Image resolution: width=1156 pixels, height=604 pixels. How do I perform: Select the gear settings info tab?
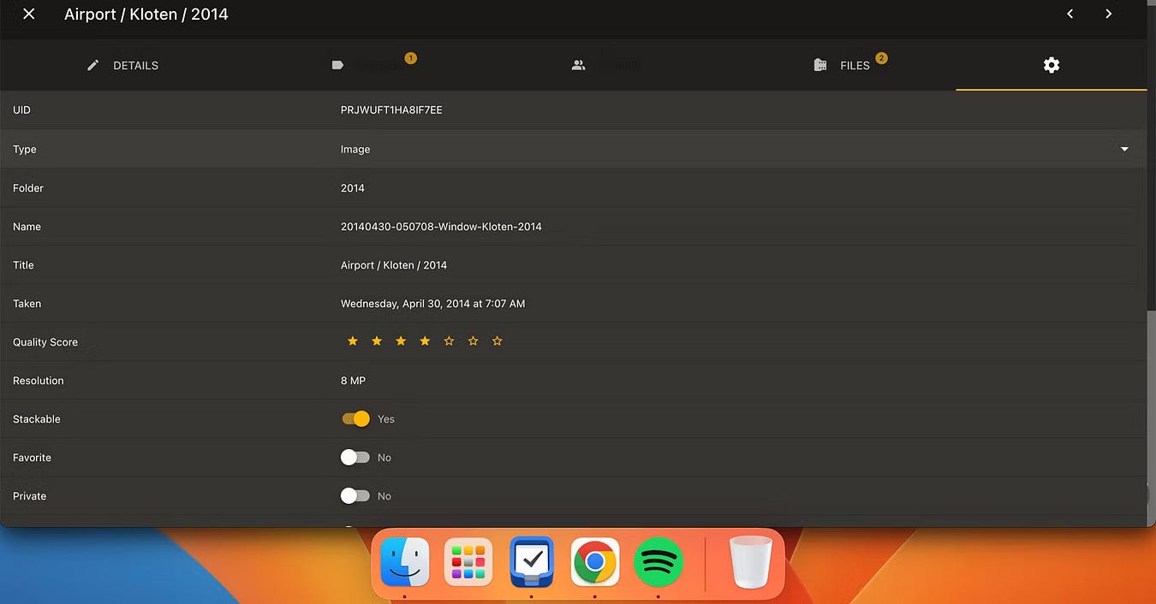click(x=1052, y=65)
